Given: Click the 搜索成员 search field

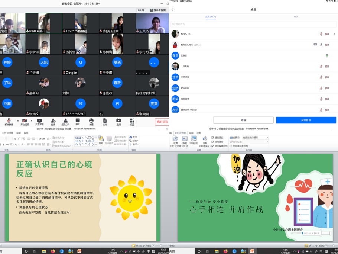Looking at the screenshot, I should coord(253,24).
